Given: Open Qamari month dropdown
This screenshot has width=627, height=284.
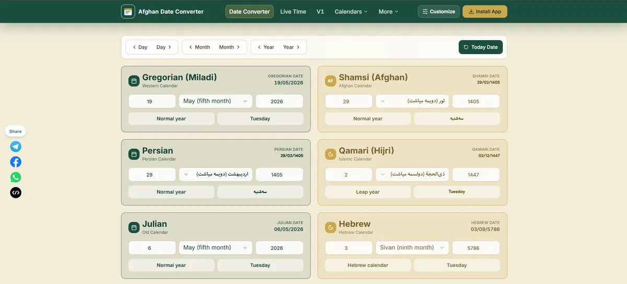Looking at the screenshot, I should click(412, 175).
